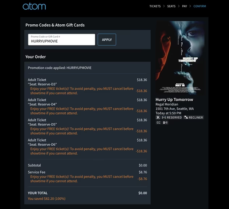
Task: Go to the SEATS step
Action: pyautogui.click(x=171, y=6)
